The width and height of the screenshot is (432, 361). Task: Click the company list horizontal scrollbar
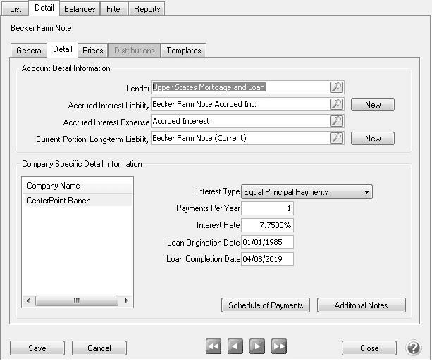77,300
